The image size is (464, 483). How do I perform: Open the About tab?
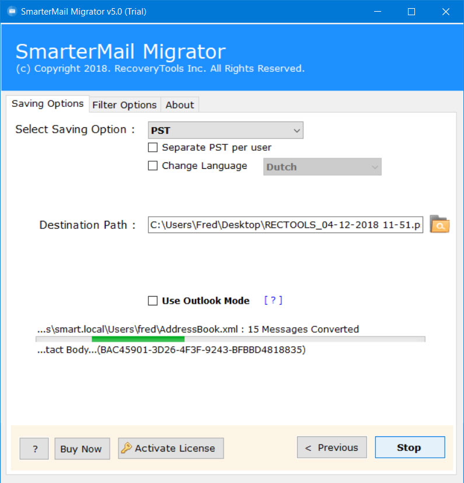(x=180, y=105)
